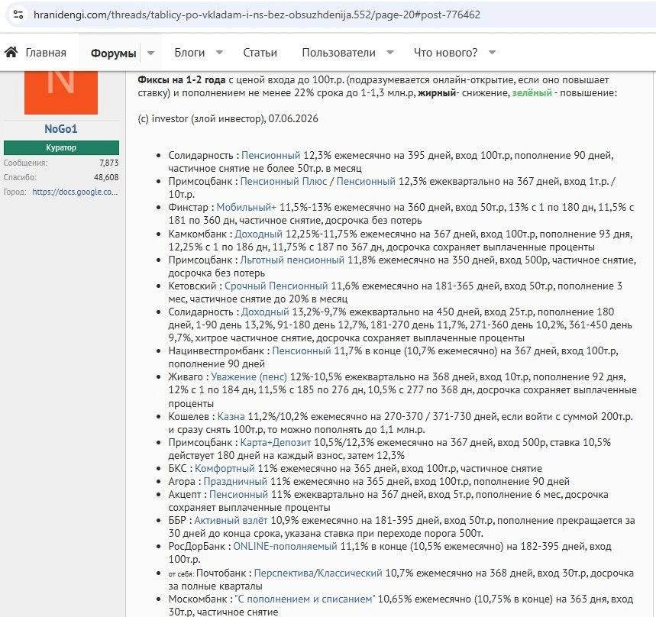Screen dimensions: 656x617
Task: Open the Пенсионный Плюс link for Примсоцбанк
Action: 283,182
